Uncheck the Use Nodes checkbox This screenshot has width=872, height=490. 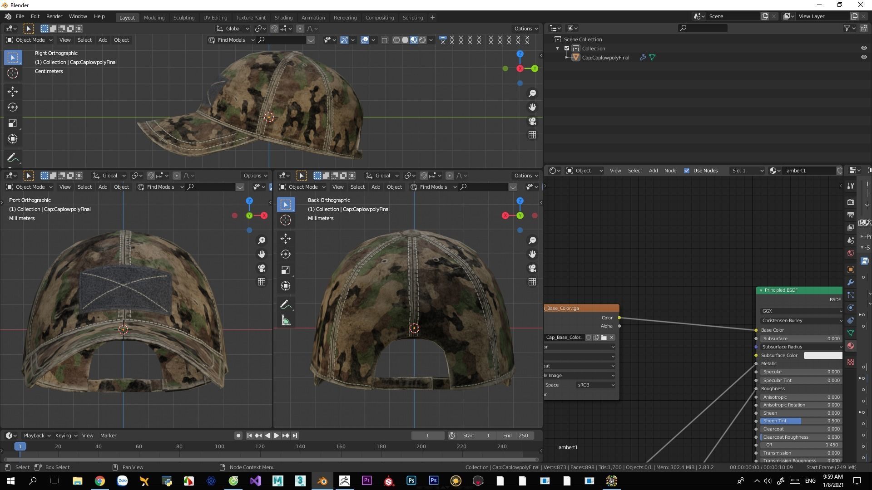pos(686,171)
